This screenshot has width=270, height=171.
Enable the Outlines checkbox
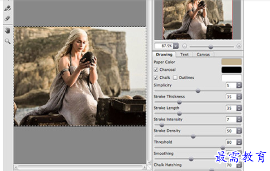[x=175, y=77]
